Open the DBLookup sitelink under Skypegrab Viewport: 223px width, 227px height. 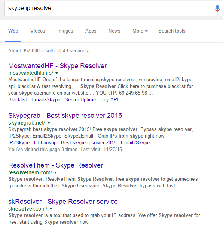click(x=45, y=143)
